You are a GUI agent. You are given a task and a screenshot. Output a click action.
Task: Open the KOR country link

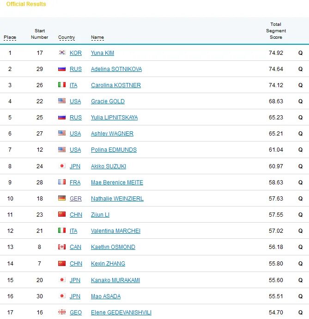pos(76,53)
